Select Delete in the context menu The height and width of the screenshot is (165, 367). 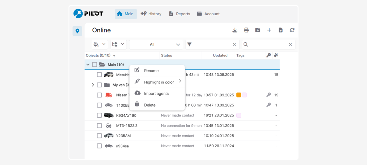pyautogui.click(x=150, y=105)
